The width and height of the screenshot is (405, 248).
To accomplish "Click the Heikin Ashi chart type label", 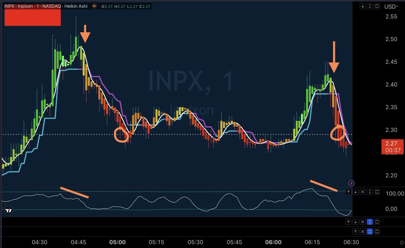I will [x=75, y=6].
